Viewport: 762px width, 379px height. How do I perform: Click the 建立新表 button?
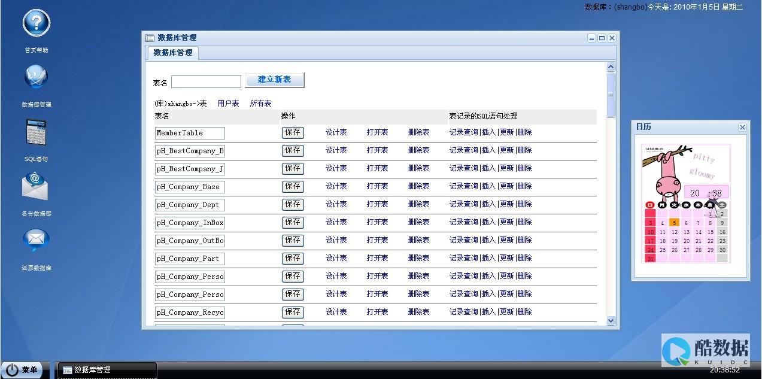pos(275,80)
